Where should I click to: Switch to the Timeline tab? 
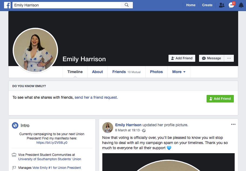75,72
